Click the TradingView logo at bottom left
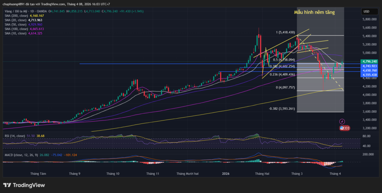This screenshot has height=193, width=382. [24, 185]
